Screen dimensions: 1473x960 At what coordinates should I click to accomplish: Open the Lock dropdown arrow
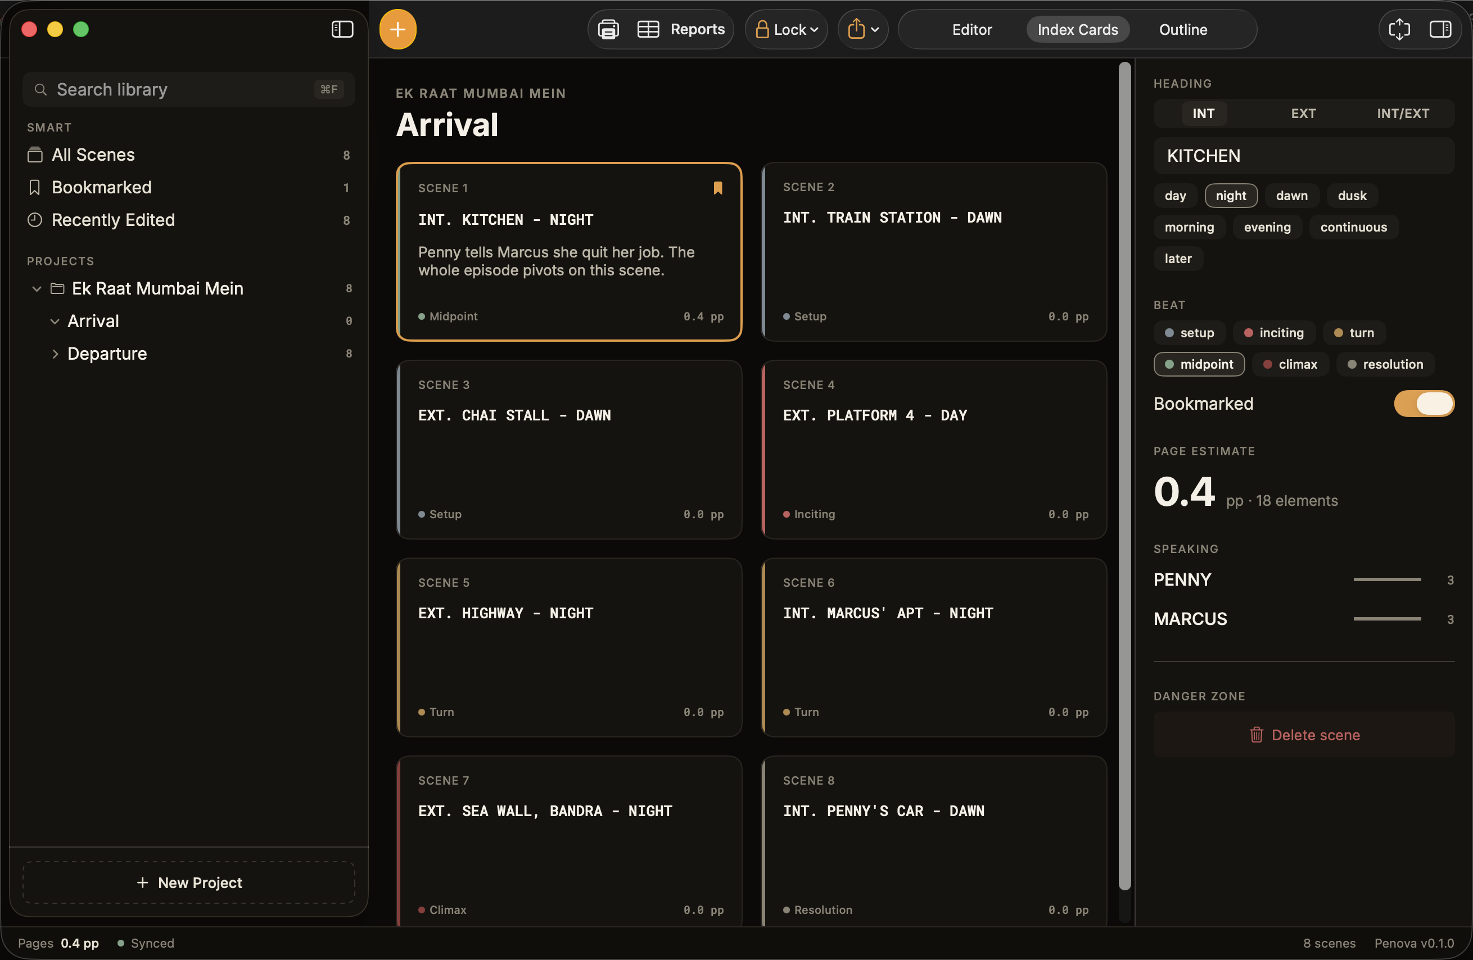pos(814,29)
